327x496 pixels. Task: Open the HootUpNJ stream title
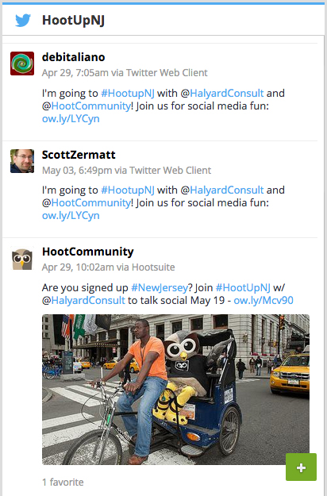pos(73,21)
